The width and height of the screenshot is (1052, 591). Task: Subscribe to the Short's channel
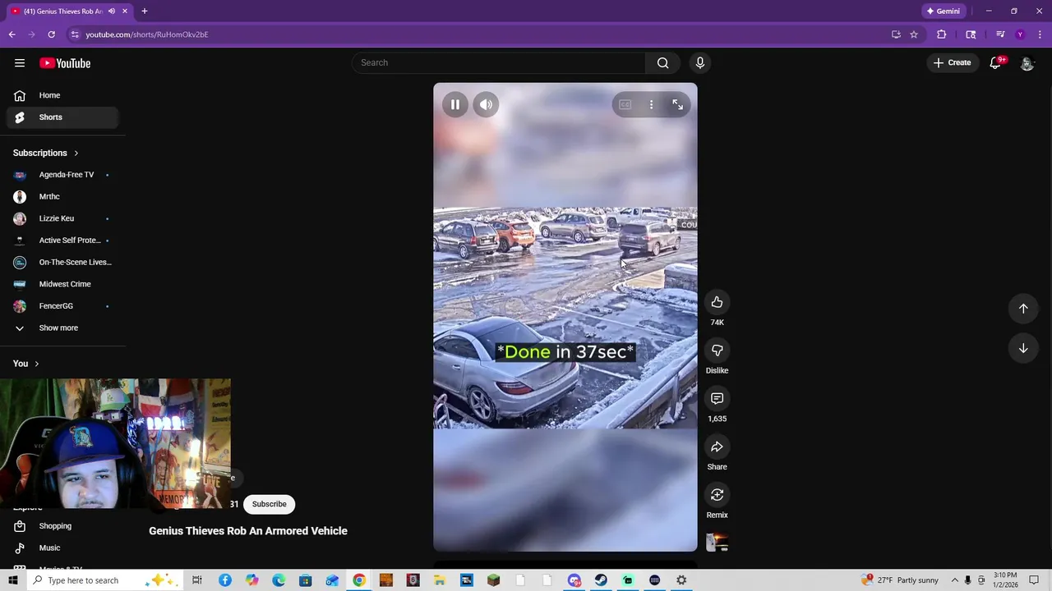(270, 504)
